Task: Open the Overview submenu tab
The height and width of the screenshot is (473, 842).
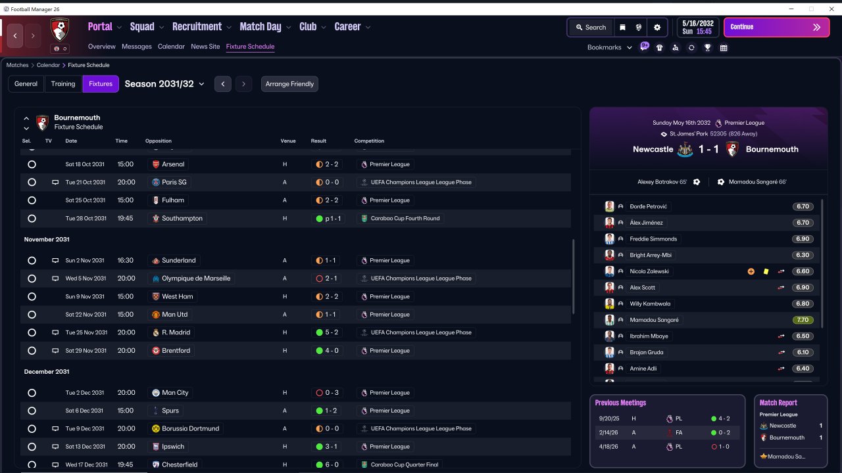Action: pos(102,47)
